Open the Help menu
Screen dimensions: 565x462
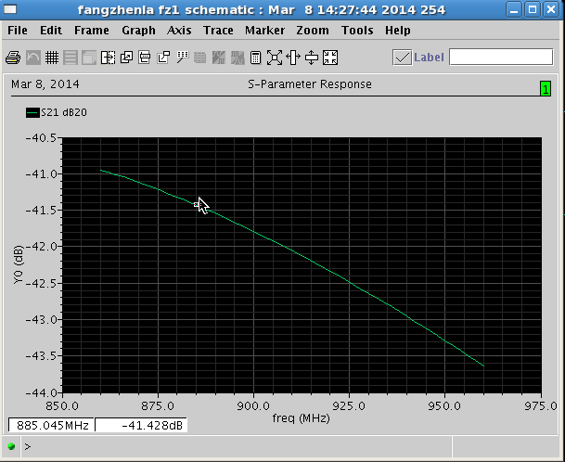[397, 31]
